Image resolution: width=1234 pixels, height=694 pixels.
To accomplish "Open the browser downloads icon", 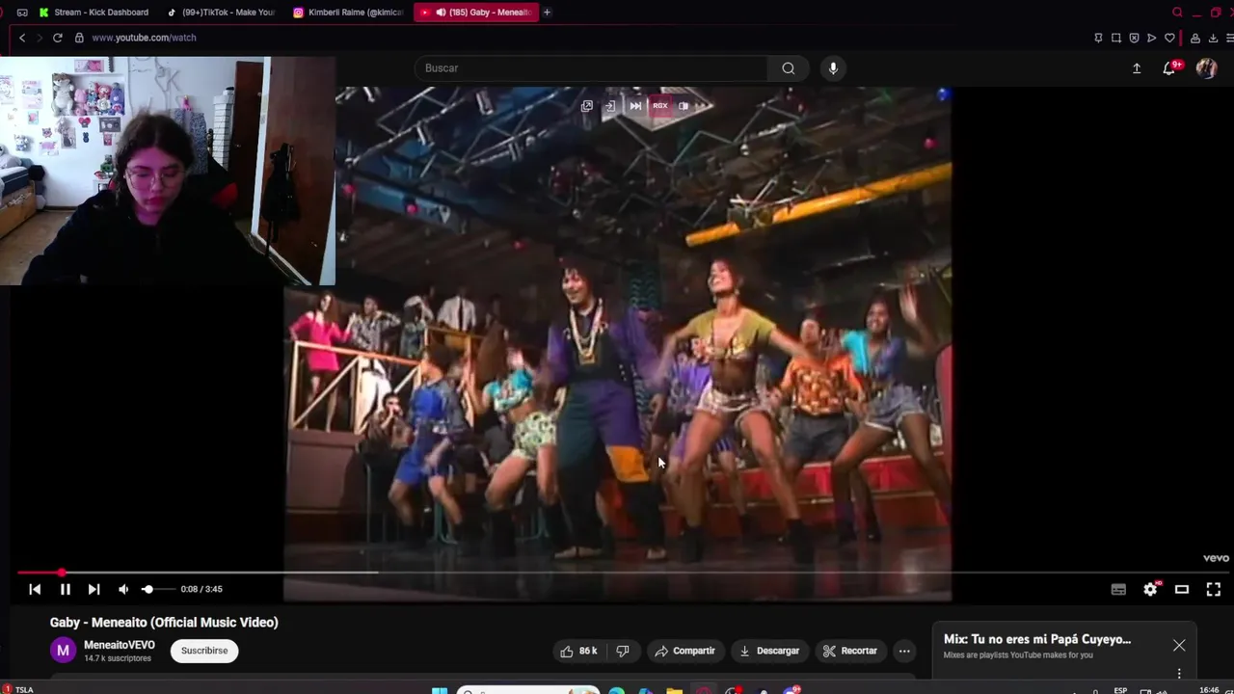I will click(1213, 38).
